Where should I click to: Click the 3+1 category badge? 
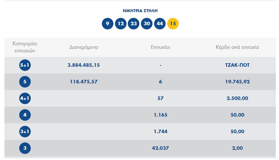click(25, 132)
